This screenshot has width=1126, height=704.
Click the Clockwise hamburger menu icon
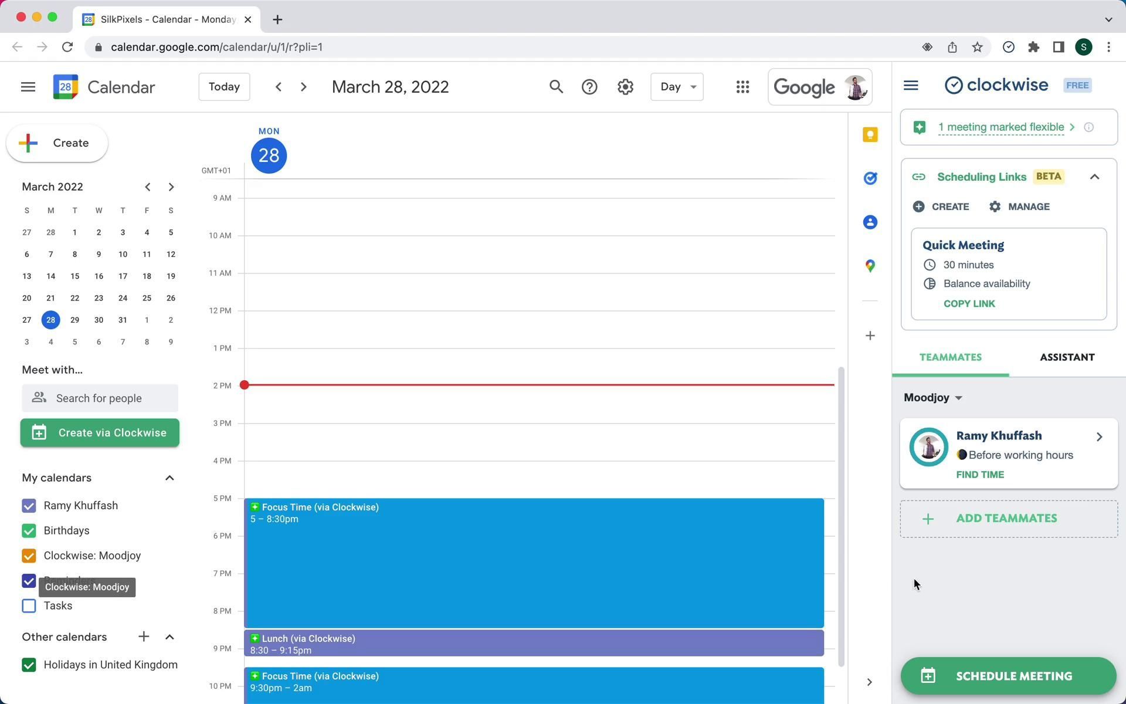coord(911,86)
